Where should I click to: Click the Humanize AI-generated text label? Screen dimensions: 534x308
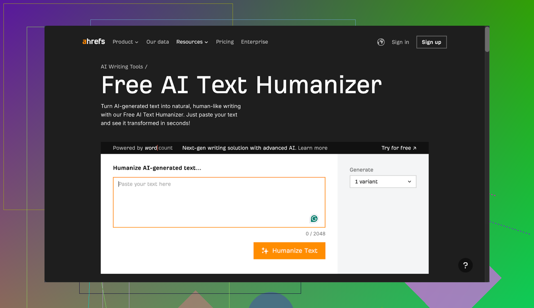click(x=157, y=168)
